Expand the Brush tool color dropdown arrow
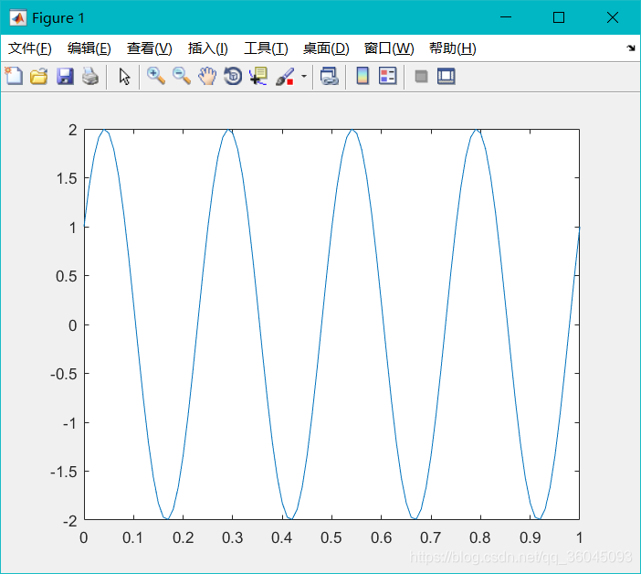This screenshot has height=574, width=641. point(304,77)
